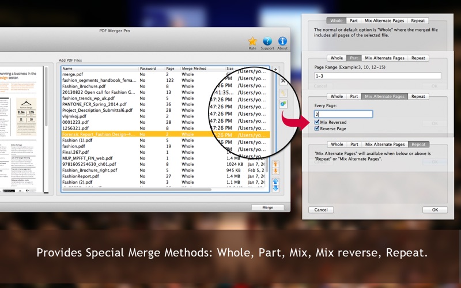Open the About info icon
The image size is (461, 288).
pyautogui.click(x=282, y=41)
